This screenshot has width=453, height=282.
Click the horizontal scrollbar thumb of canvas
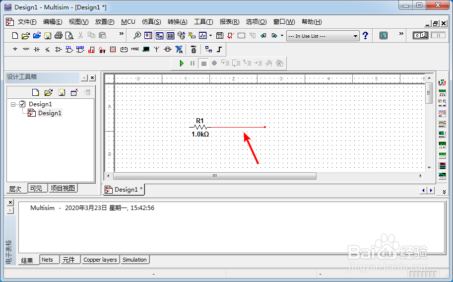tap(215, 176)
